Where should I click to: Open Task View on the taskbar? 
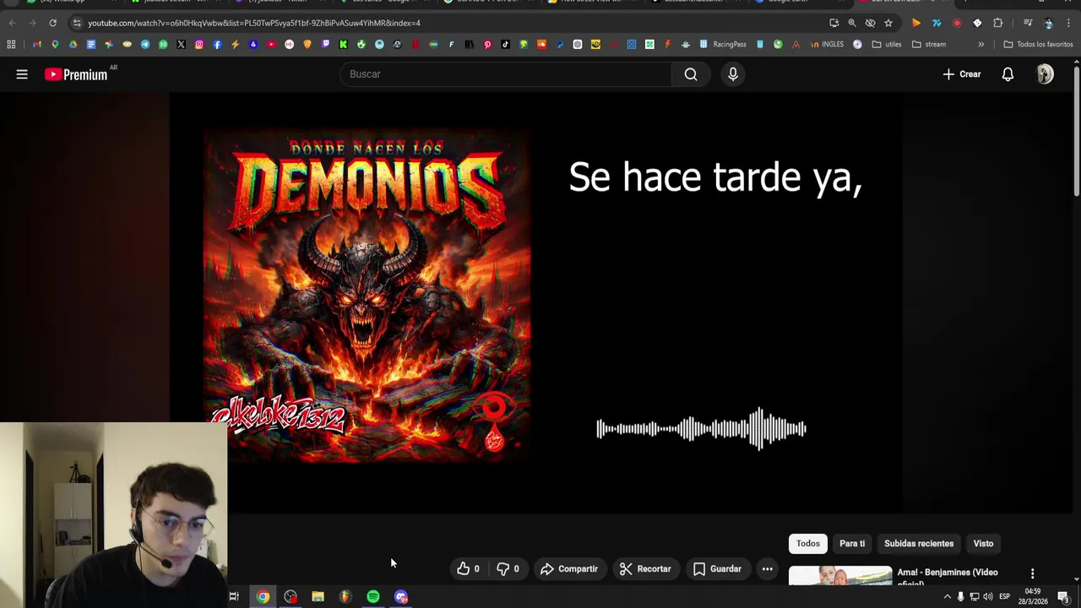point(234,597)
